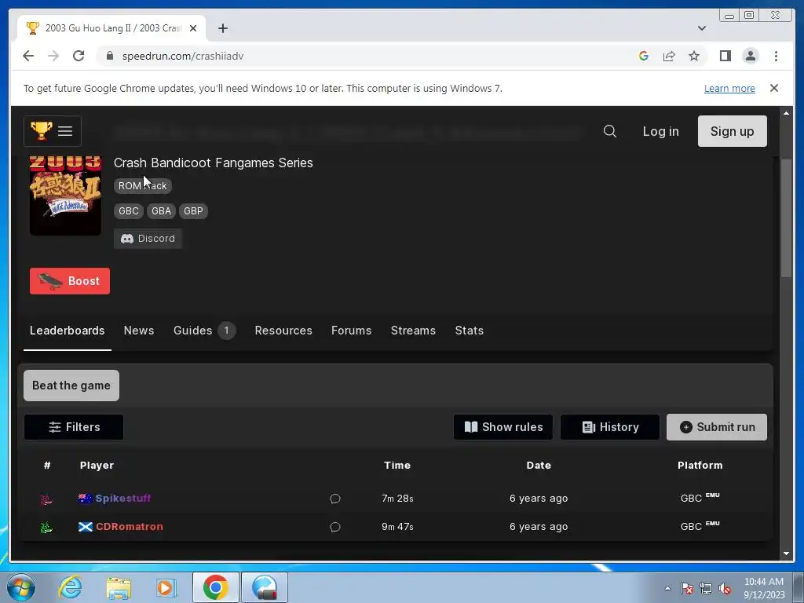
Task: Click the share page icon
Action: pyautogui.click(x=669, y=56)
